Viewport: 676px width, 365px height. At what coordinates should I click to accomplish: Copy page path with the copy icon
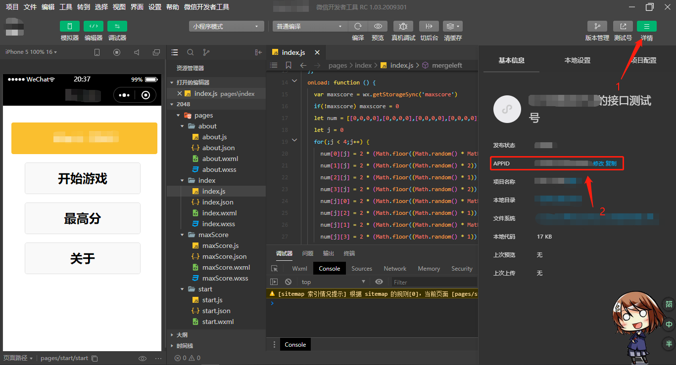click(x=95, y=358)
